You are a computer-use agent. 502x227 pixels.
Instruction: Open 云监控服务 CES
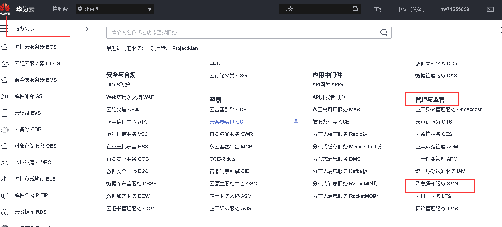click(x=434, y=134)
